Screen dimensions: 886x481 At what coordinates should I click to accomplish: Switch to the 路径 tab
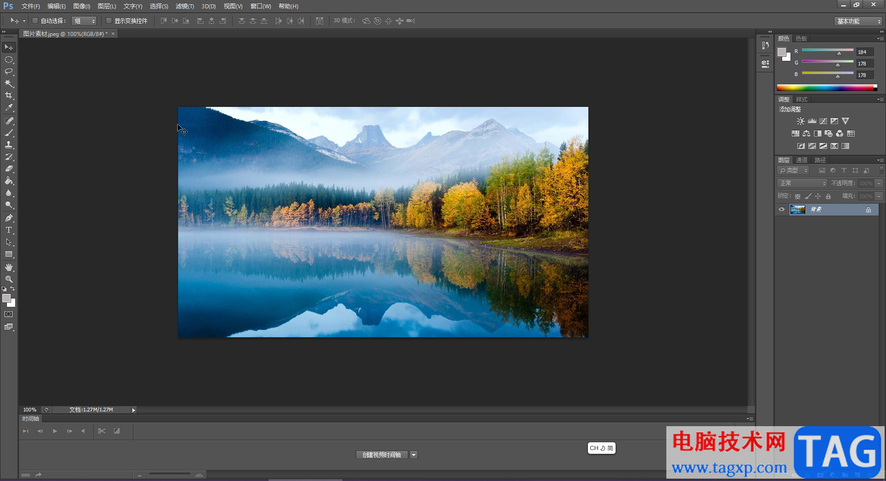(x=820, y=160)
